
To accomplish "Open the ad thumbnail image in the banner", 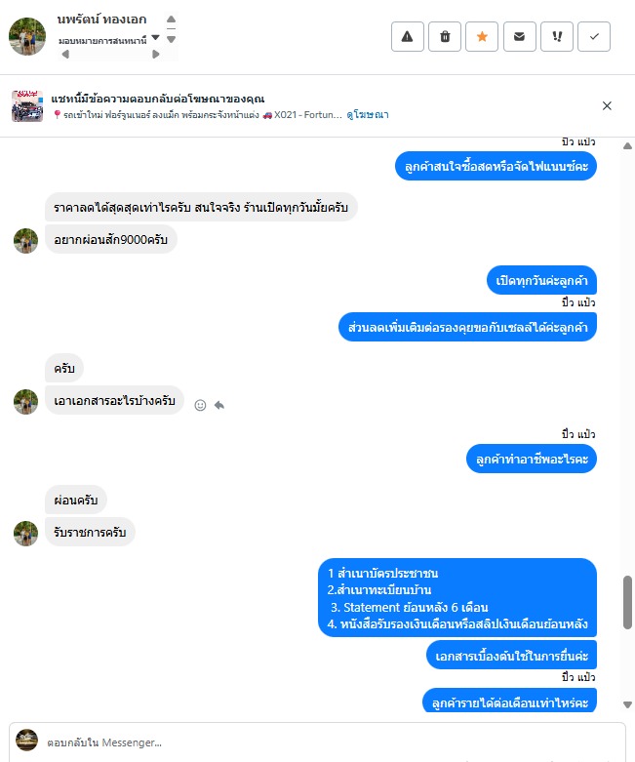I will pos(27,106).
